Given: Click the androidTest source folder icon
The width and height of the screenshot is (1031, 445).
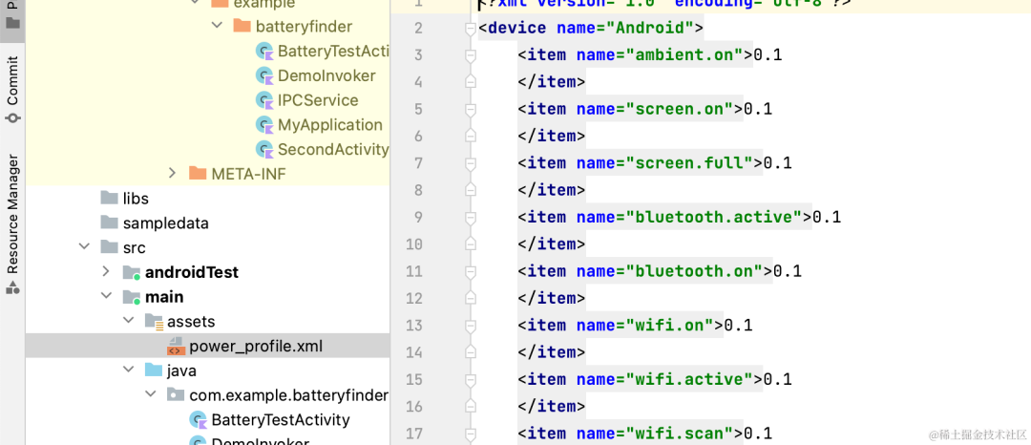Looking at the screenshot, I should pyautogui.click(x=132, y=272).
